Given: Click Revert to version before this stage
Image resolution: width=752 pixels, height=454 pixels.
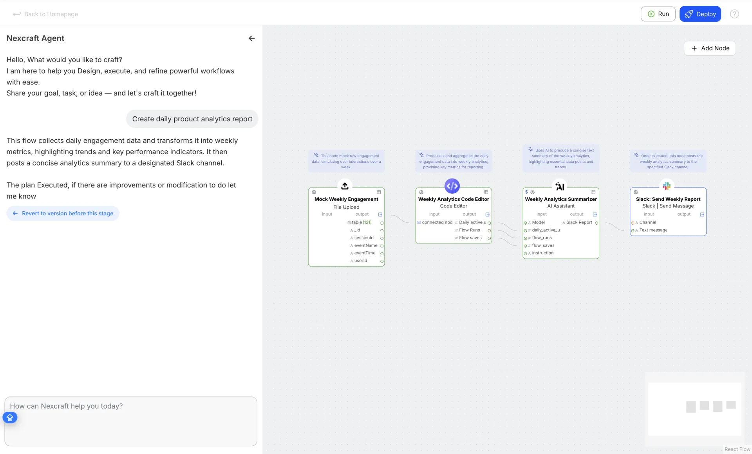Looking at the screenshot, I should coord(63,213).
